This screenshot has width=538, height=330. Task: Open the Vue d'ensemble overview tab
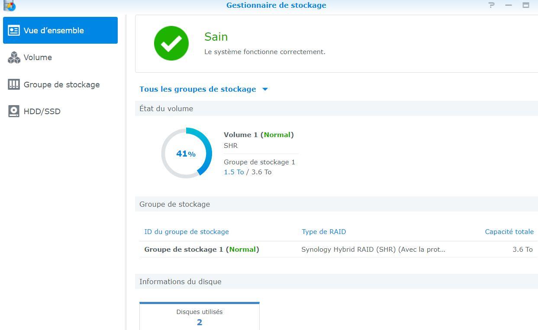click(60, 30)
